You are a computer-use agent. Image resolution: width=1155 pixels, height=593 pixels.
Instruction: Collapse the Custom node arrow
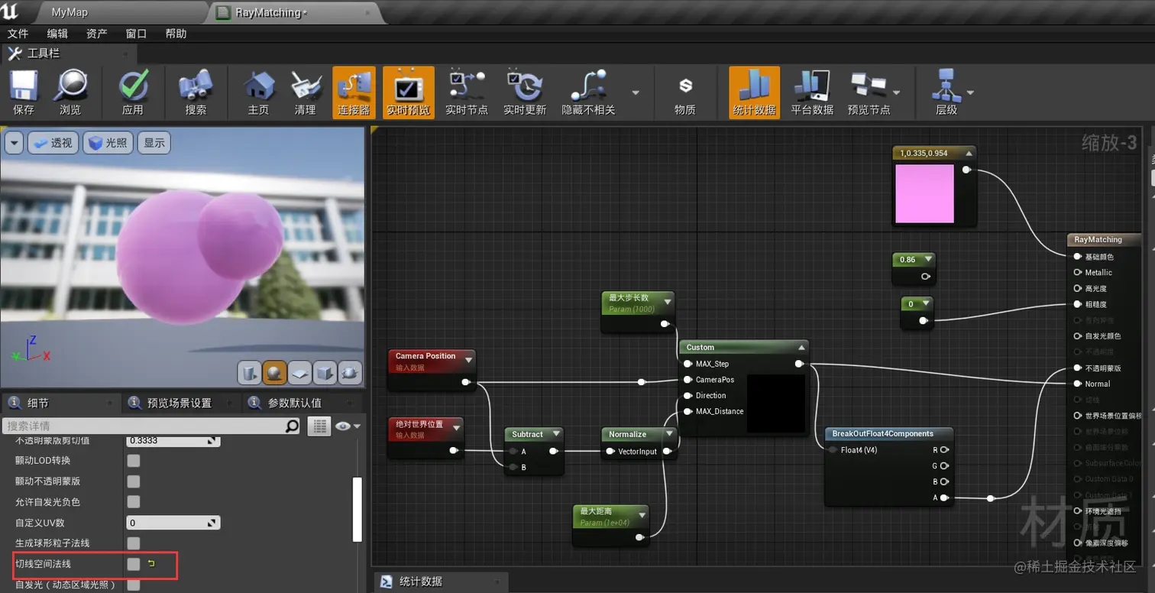801,347
